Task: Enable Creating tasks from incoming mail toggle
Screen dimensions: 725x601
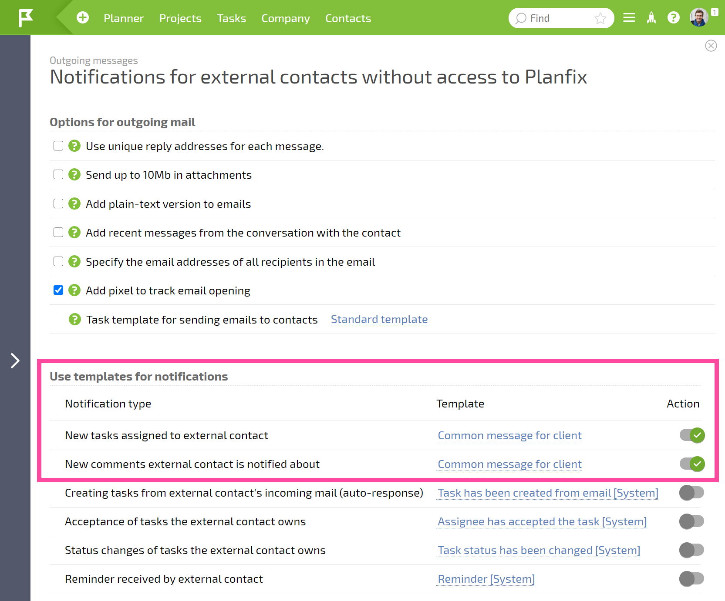Action: point(691,493)
